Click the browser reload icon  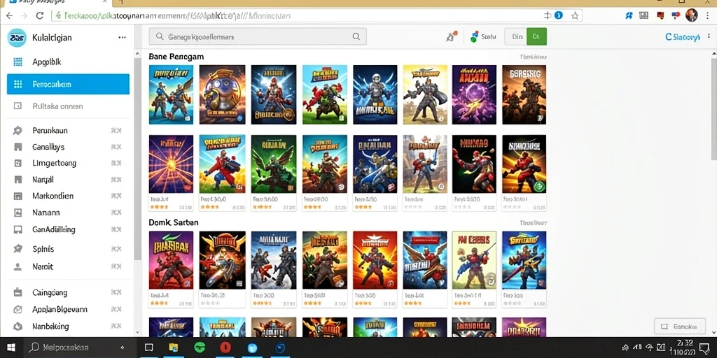39,15
